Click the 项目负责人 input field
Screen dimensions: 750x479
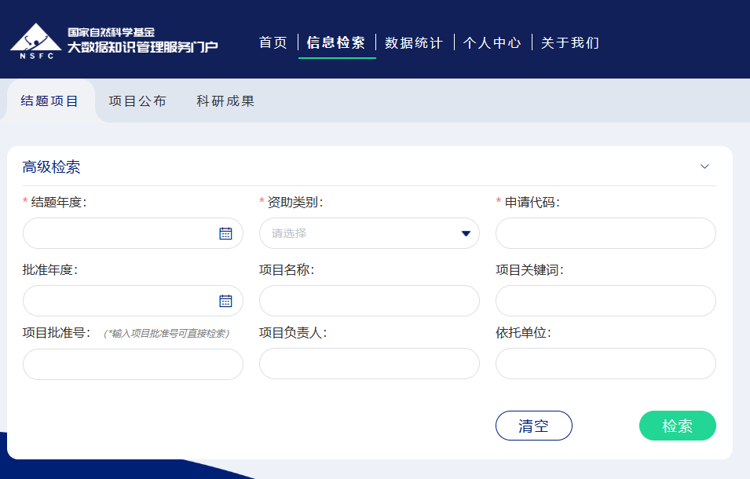coord(369,364)
